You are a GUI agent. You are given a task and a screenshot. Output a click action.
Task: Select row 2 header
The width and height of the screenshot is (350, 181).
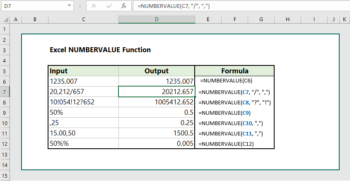coord(5,39)
